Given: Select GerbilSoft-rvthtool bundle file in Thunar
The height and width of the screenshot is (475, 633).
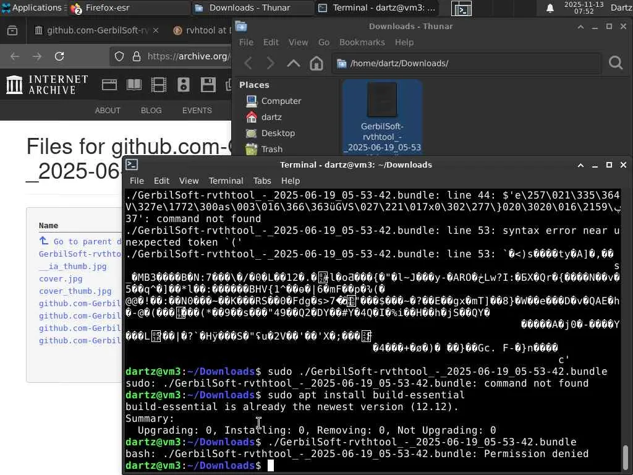Looking at the screenshot, I should click(382, 117).
